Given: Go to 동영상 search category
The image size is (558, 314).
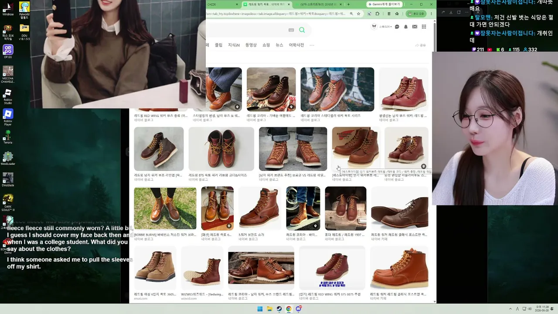Looking at the screenshot, I should point(251,45).
